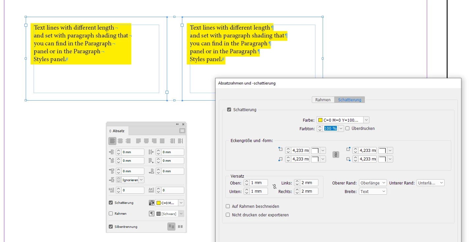Click yellow Schattierung swatch in Absatz panel
Viewport: 470px width, 242px height.
coord(159,203)
